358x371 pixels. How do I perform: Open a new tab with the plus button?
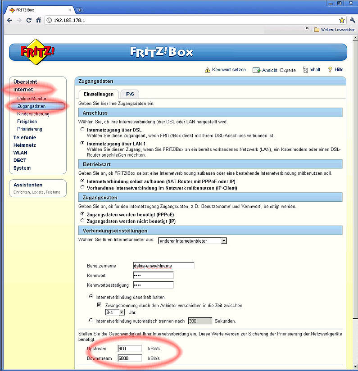coord(80,10)
